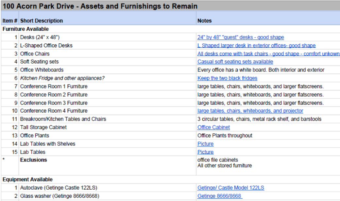
Task: Open the "Keep the two black fridges" link
Action: tap(227, 78)
